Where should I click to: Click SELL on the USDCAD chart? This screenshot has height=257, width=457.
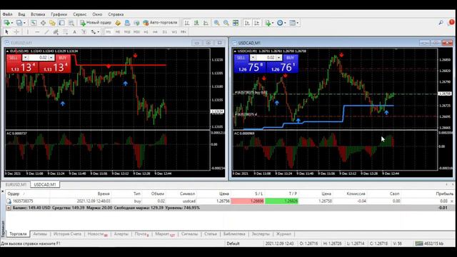[x=241, y=58]
